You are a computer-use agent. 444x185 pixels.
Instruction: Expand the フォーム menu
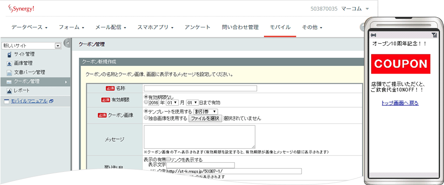(72, 27)
